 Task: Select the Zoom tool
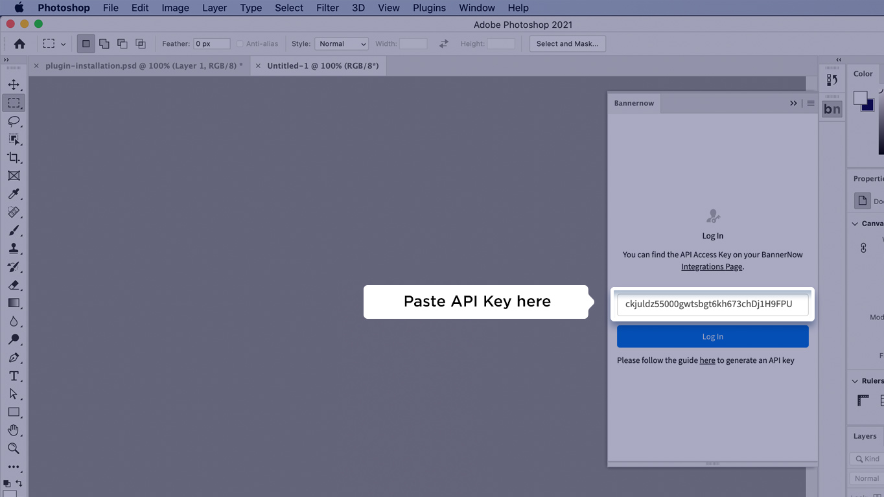click(14, 448)
